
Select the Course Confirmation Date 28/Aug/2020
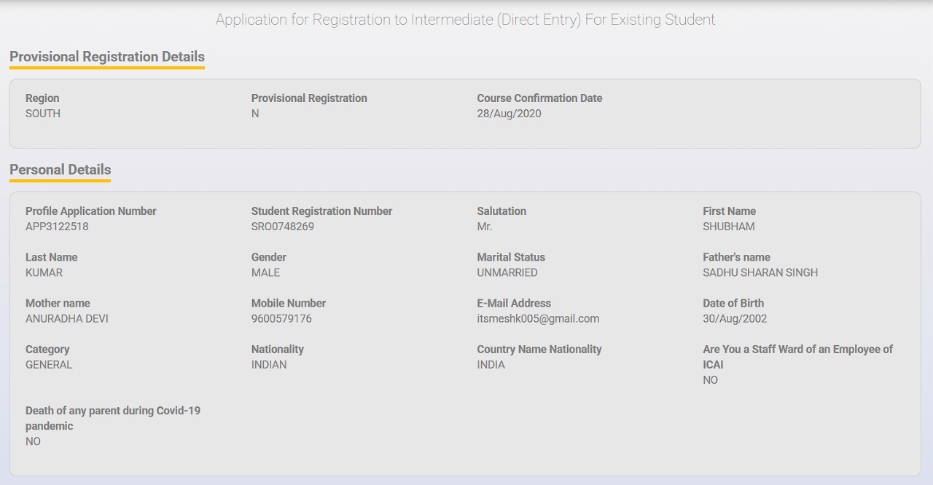pos(509,114)
